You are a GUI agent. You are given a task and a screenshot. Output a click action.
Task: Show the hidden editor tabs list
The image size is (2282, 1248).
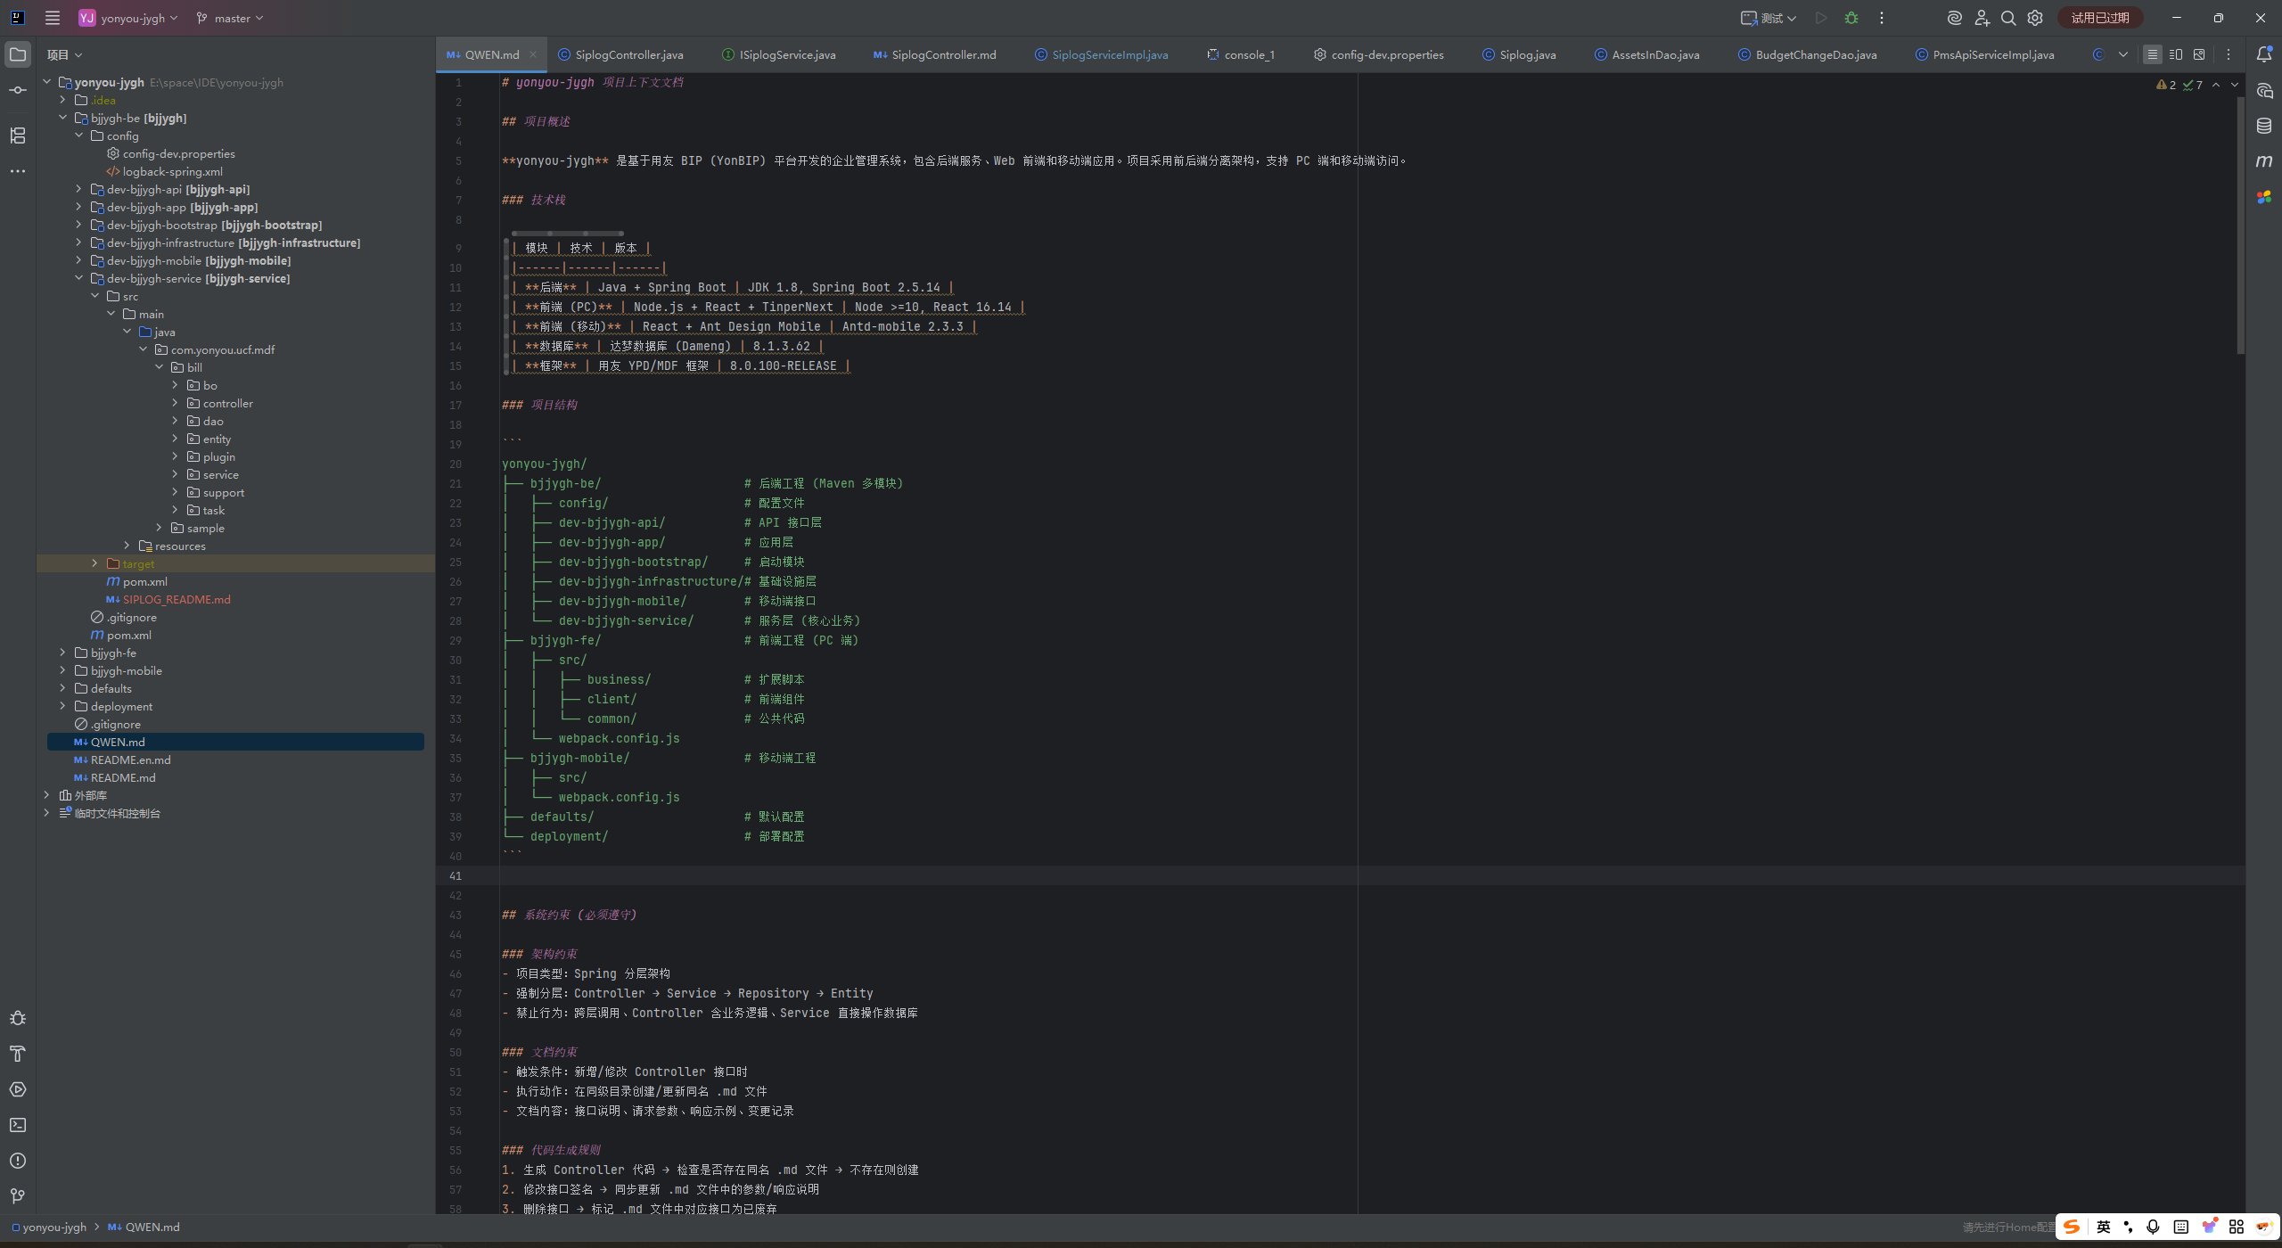click(2123, 54)
